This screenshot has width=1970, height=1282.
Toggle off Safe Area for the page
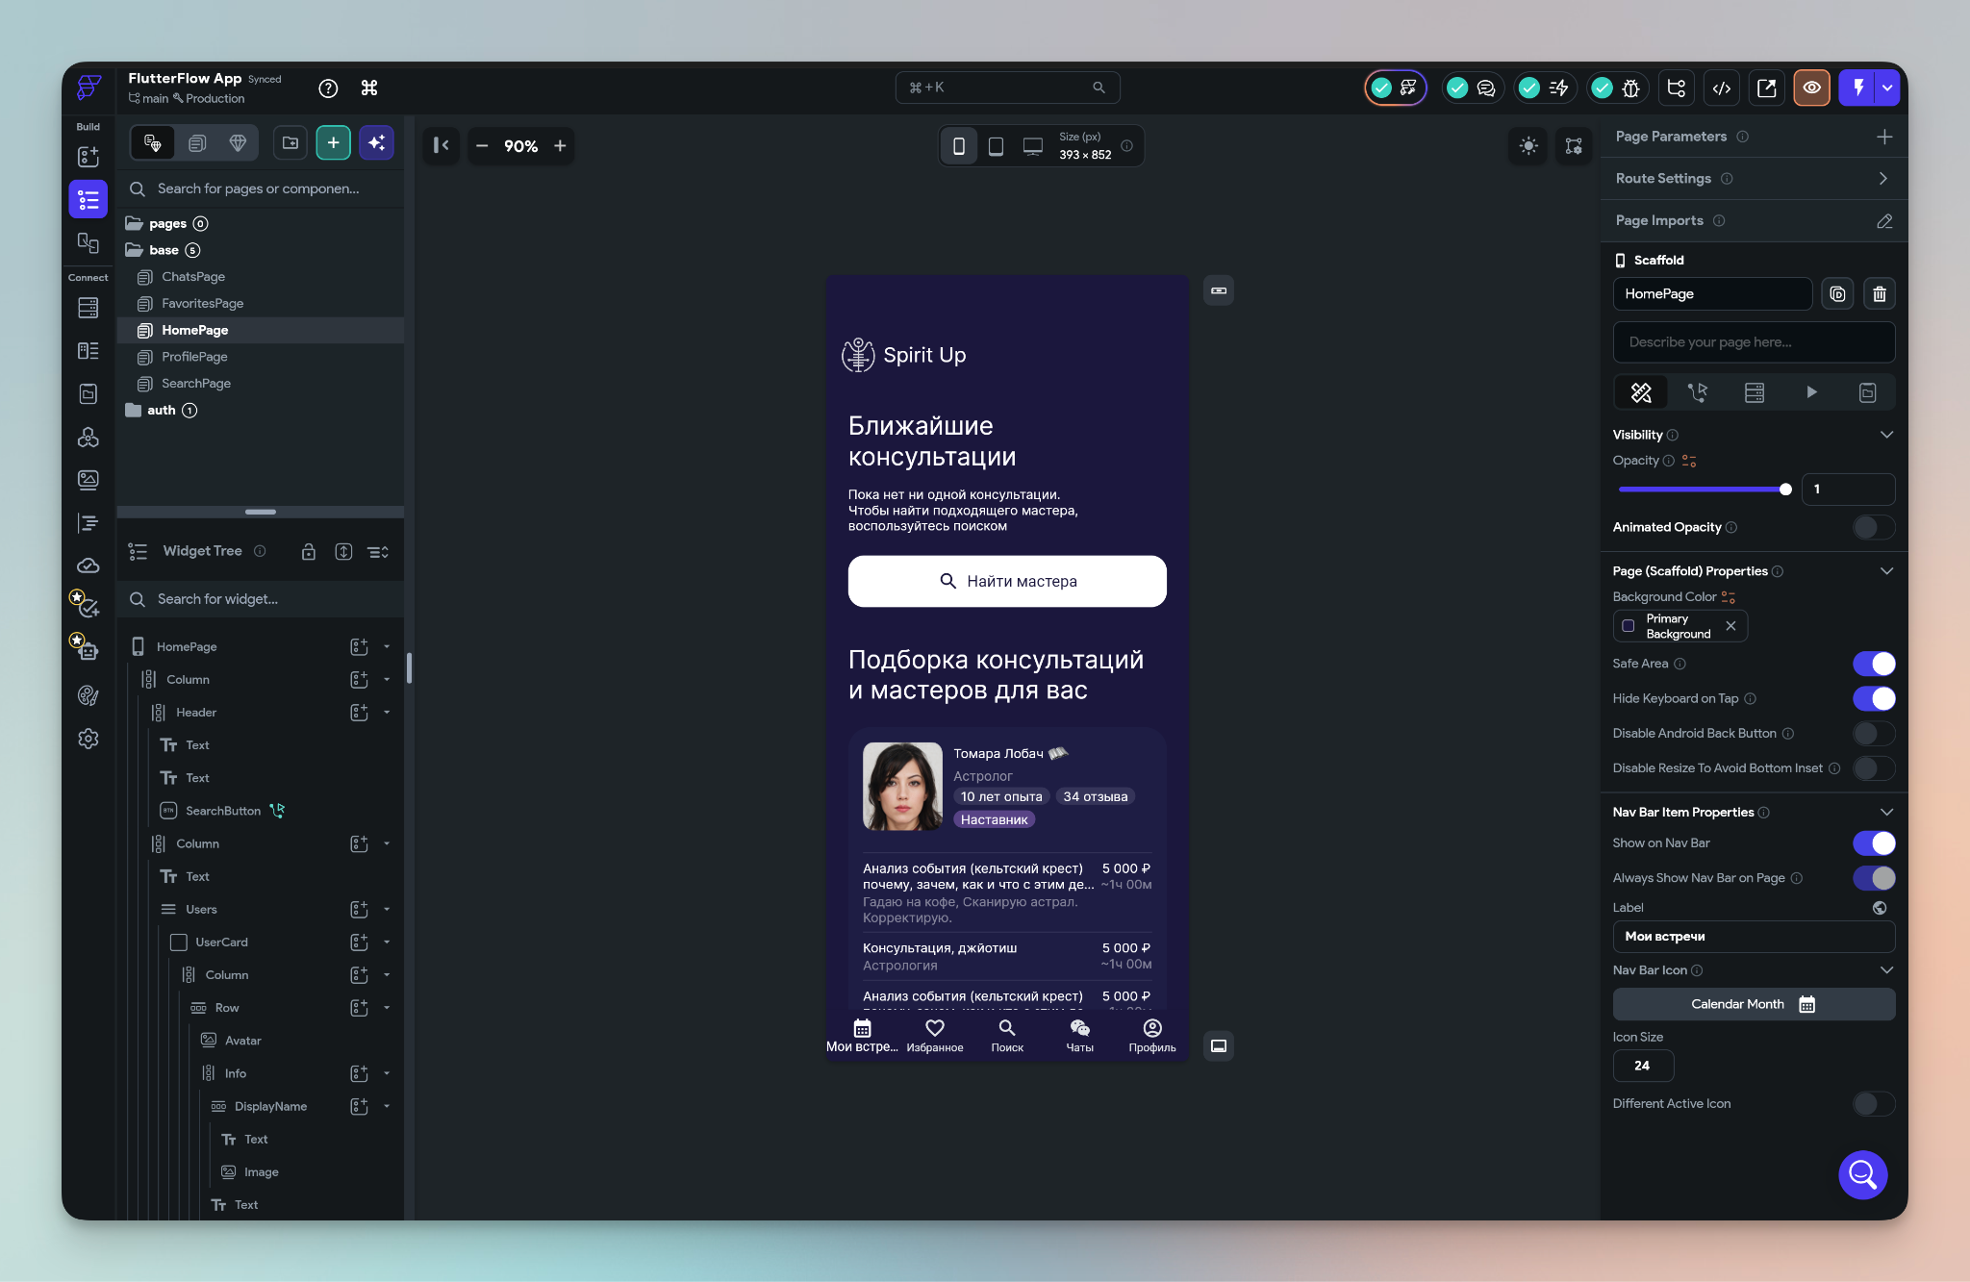pyautogui.click(x=1873, y=664)
